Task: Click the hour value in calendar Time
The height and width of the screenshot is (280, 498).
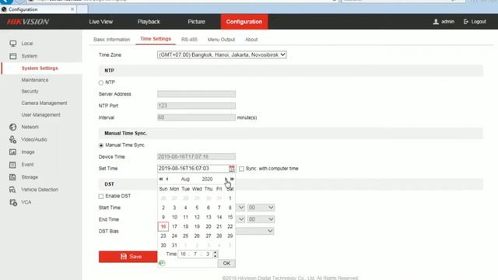Action: (x=184, y=254)
